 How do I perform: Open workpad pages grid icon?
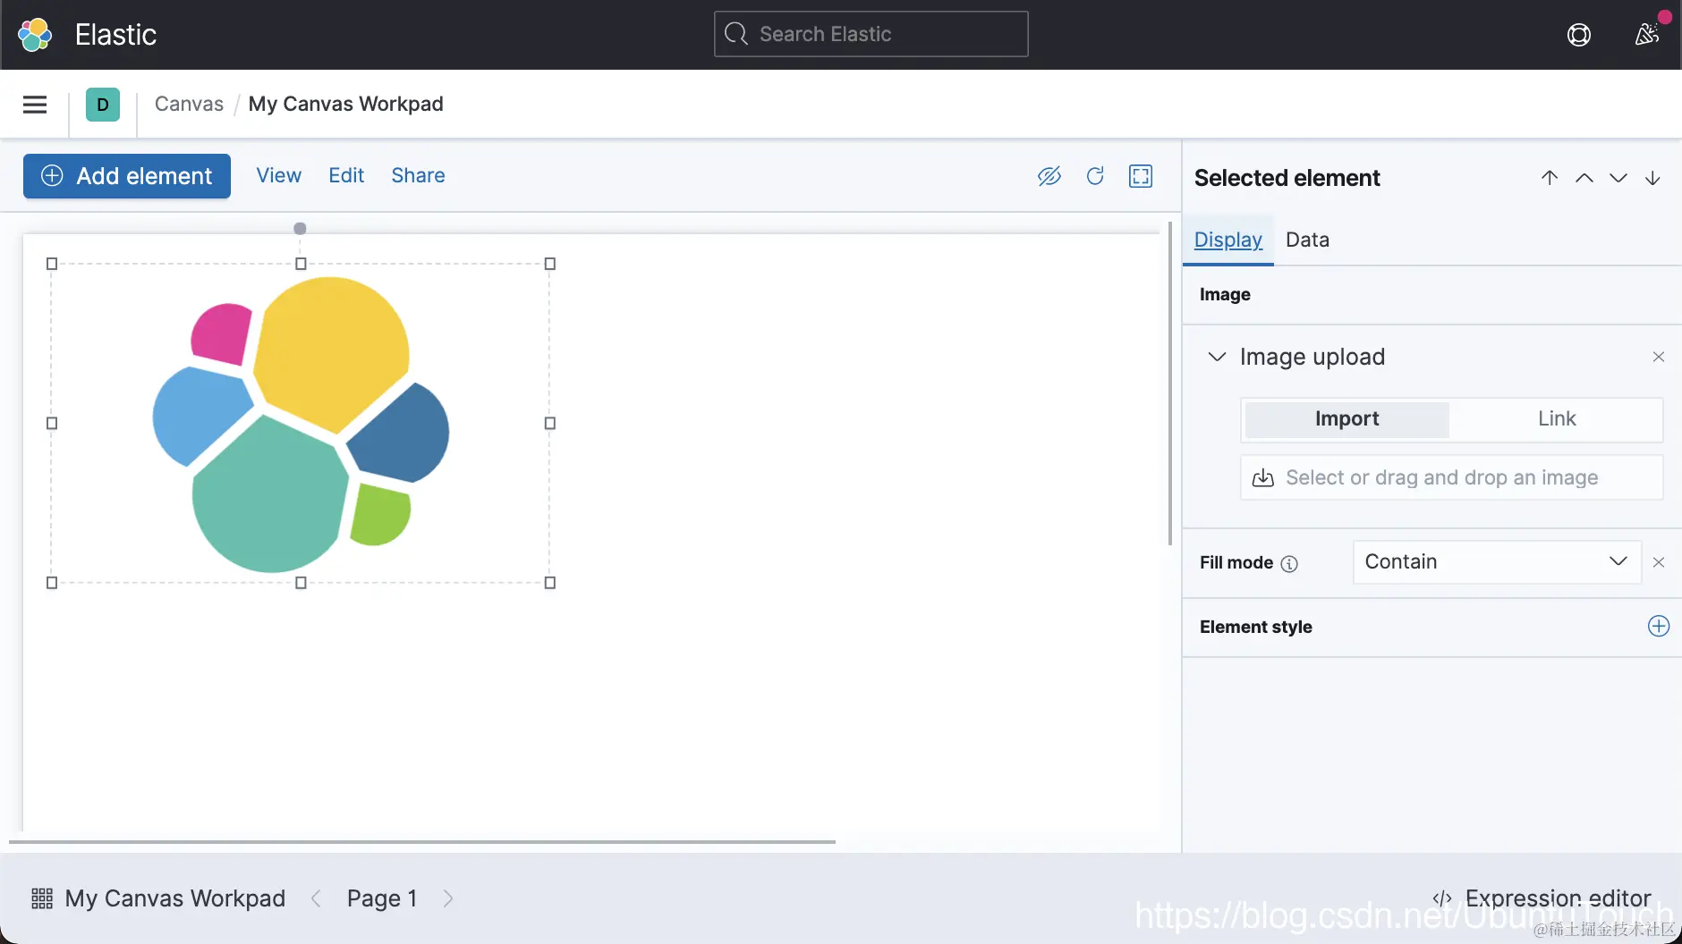pos(41,898)
